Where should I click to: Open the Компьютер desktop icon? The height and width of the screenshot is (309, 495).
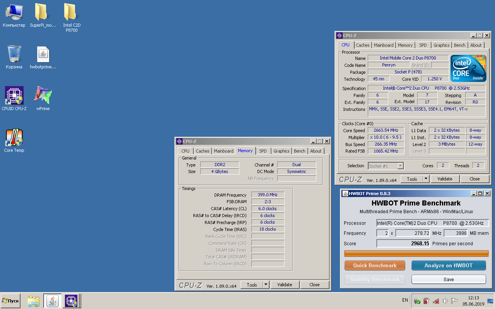tap(14, 15)
